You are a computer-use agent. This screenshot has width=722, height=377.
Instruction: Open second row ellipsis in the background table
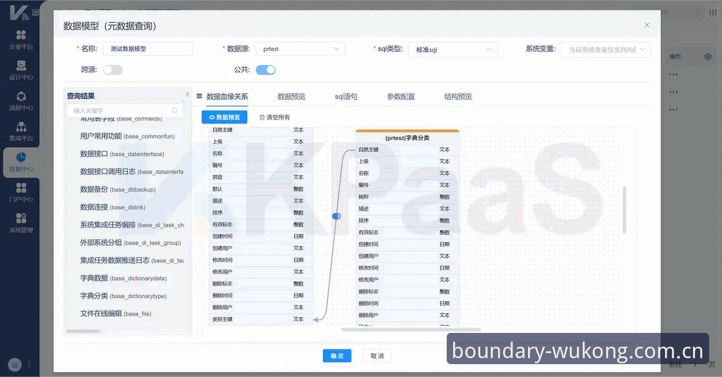coord(673,92)
